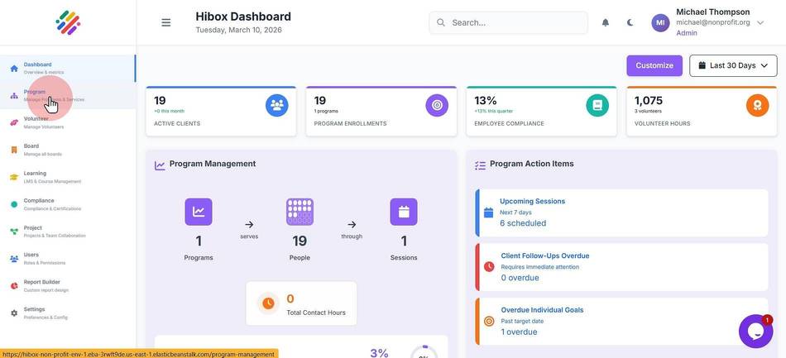
Task: Click the Report Builder pie icon
Action: click(14, 286)
